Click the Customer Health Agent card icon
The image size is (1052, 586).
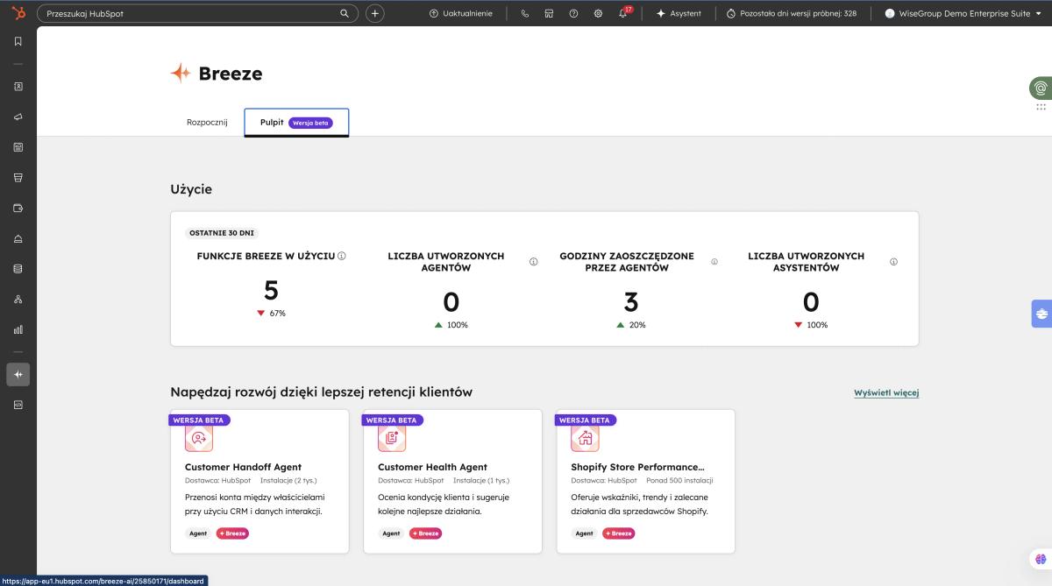coord(392,438)
